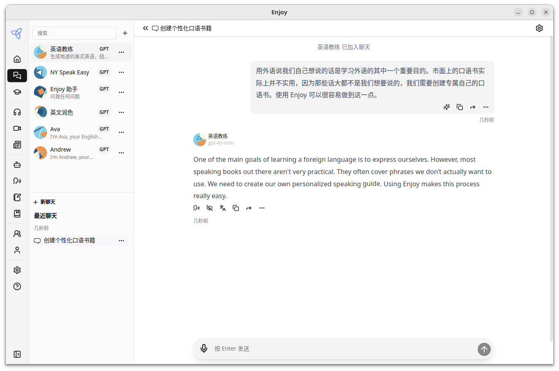Open the ··· menu for 英语教练 contact

pyautogui.click(x=121, y=52)
